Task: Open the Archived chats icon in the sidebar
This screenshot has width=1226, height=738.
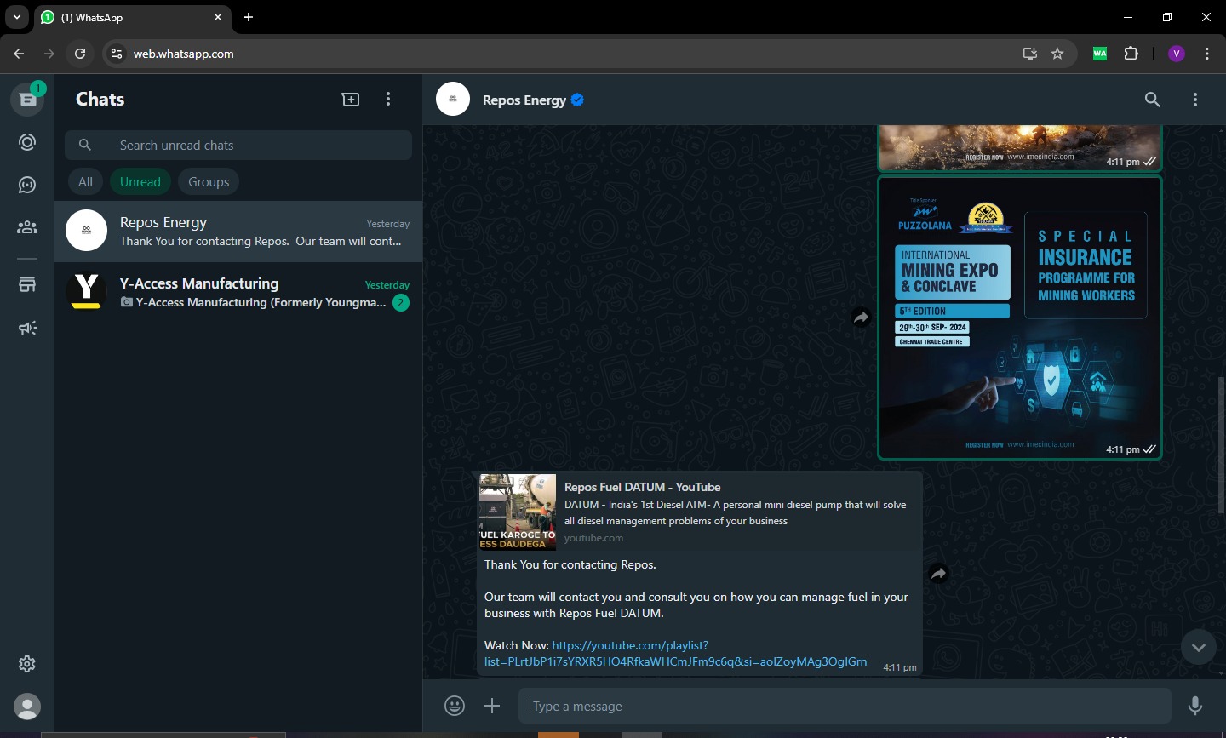Action: [27, 285]
